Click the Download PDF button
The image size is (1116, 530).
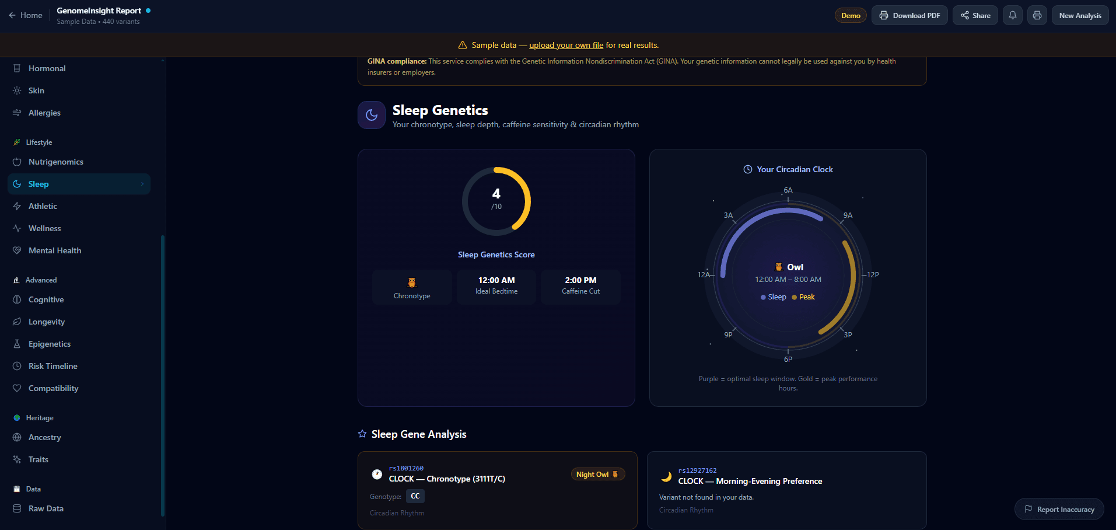[x=909, y=15]
